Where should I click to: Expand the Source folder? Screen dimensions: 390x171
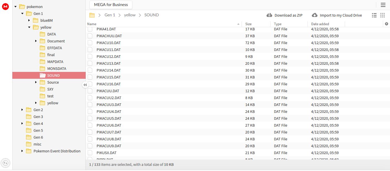[36, 82]
